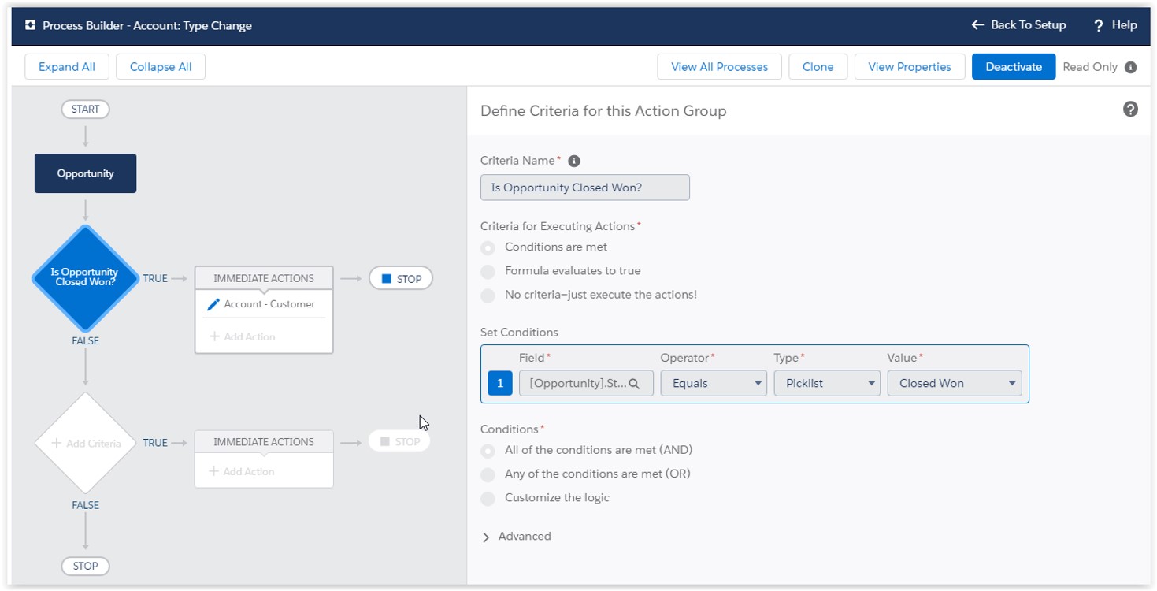This screenshot has width=1157, height=591.
Task: Click the Help question mark in header
Action: tap(1098, 25)
